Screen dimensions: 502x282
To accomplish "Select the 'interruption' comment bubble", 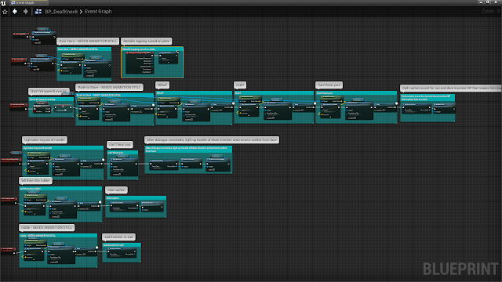I will pyautogui.click(x=116, y=190).
